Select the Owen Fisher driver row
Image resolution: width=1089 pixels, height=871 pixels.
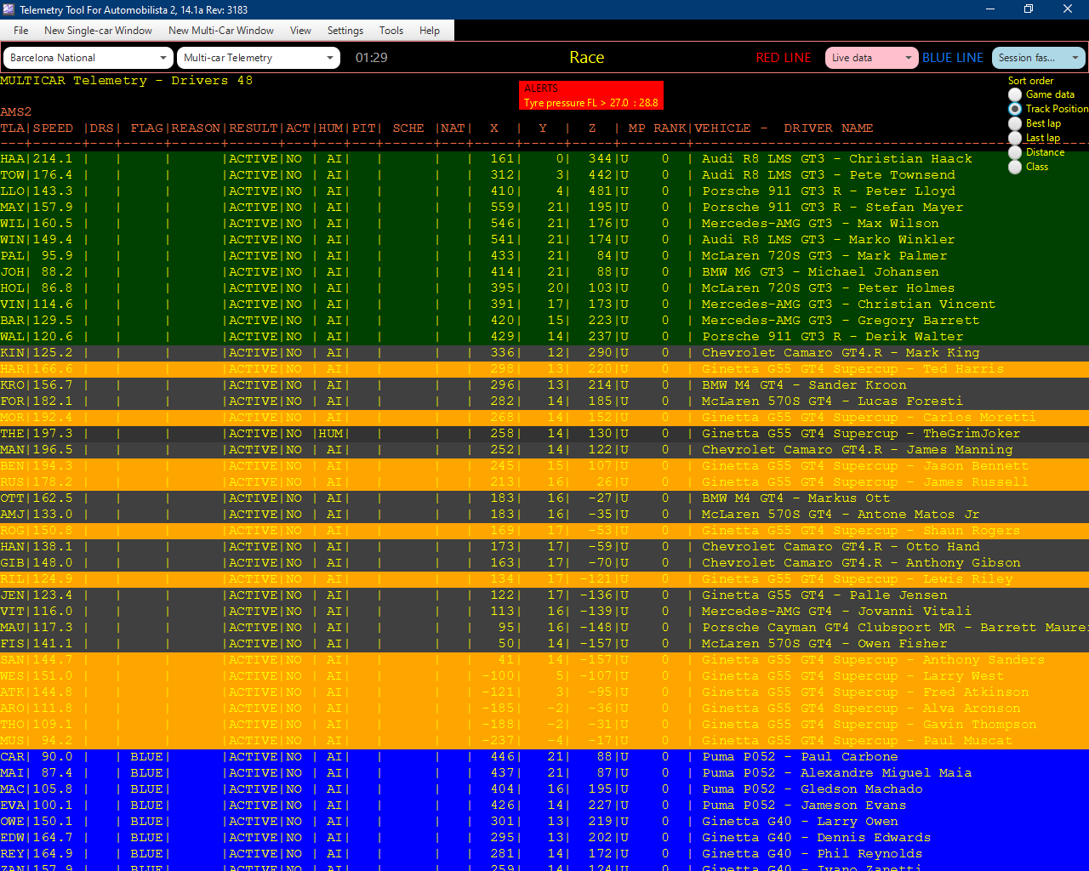pyautogui.click(x=544, y=644)
